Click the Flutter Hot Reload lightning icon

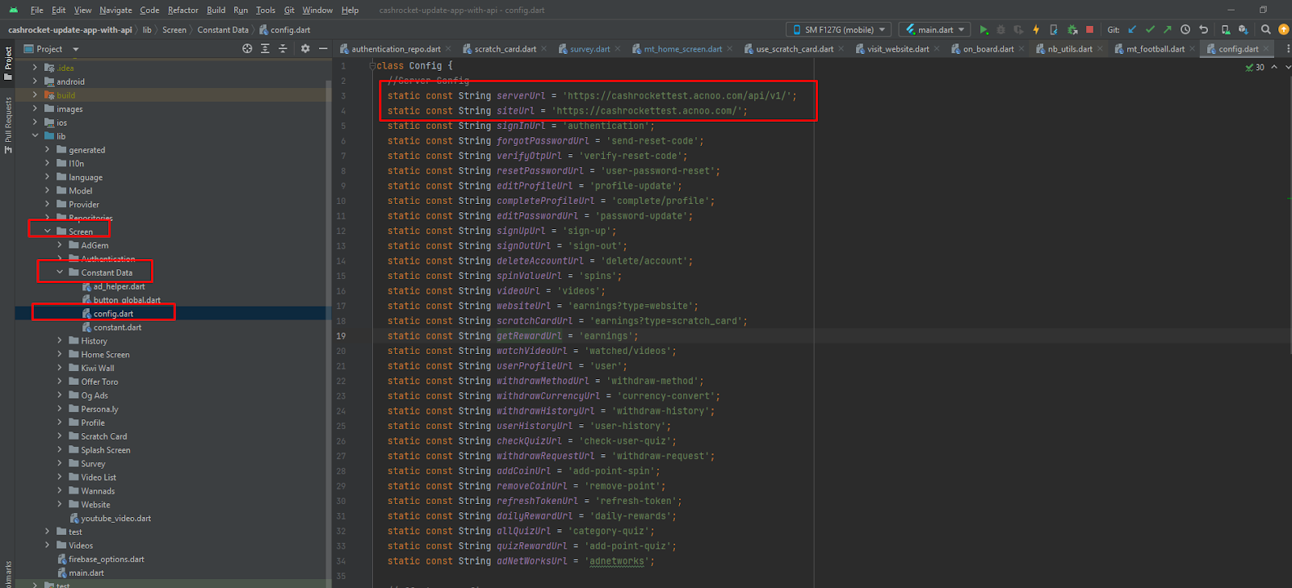click(x=1036, y=30)
